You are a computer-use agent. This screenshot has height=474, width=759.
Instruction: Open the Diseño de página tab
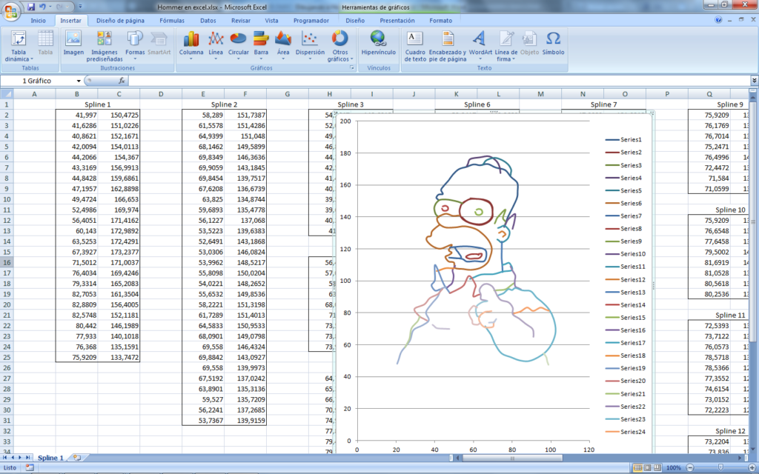coord(120,21)
